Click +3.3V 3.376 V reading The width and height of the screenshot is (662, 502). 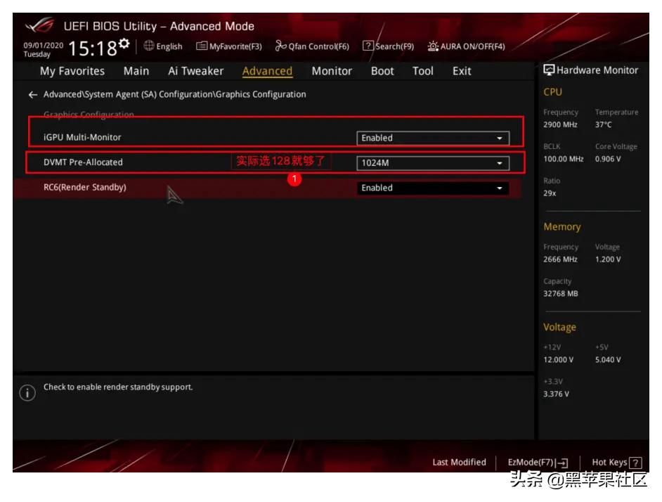556,394
